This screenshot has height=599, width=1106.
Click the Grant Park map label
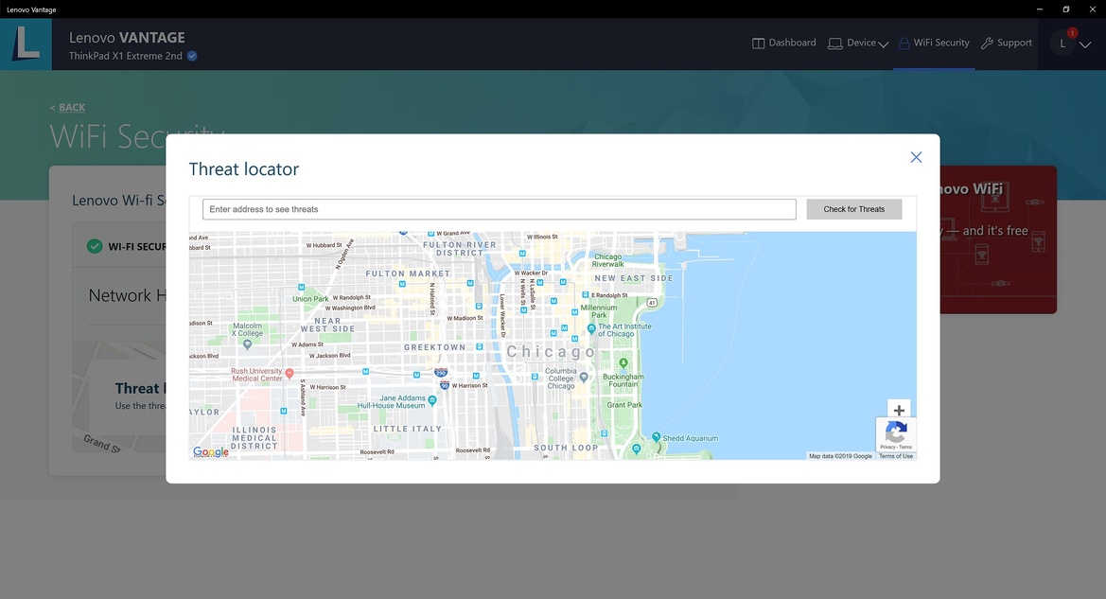pos(624,405)
